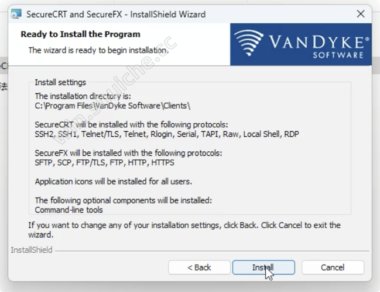This screenshot has height=292, width=380.
Task: Click the InstallShield label at bottom
Action: click(x=32, y=250)
